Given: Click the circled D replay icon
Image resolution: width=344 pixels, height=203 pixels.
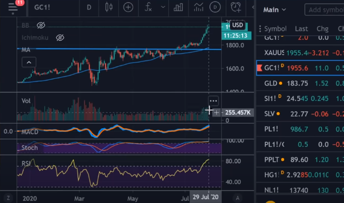Looking at the screenshot, I should [215, 7].
